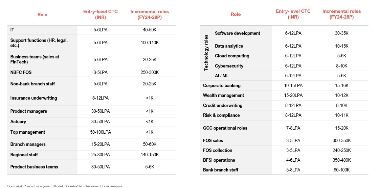Click the right table's 'Incremental roles (FY24-28P)' header
Viewport: 378px width, 188px height.
coord(341,14)
